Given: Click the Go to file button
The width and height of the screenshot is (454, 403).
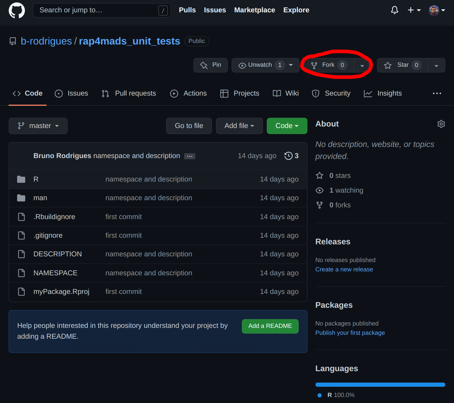Looking at the screenshot, I should coord(189,126).
